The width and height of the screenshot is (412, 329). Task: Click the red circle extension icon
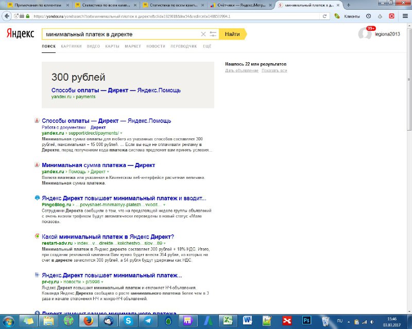[391, 16]
